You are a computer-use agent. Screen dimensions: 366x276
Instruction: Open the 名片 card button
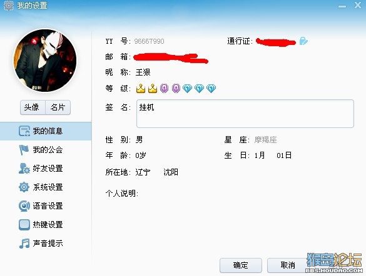[x=58, y=107]
